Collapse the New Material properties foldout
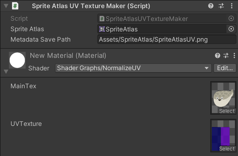This screenshot has width=238, height=156. point(6,71)
